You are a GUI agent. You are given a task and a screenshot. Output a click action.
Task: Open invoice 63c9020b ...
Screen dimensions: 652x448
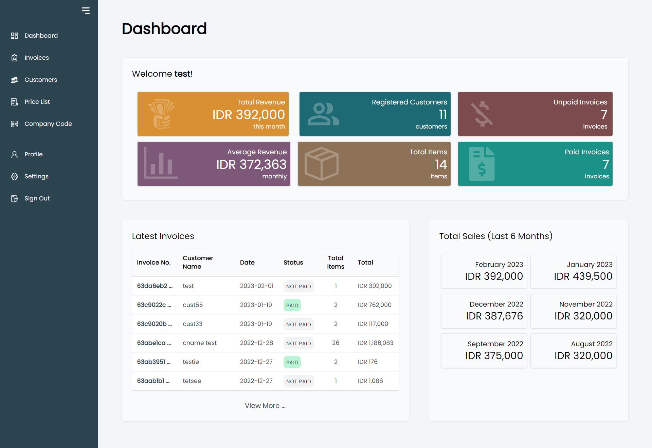point(155,324)
